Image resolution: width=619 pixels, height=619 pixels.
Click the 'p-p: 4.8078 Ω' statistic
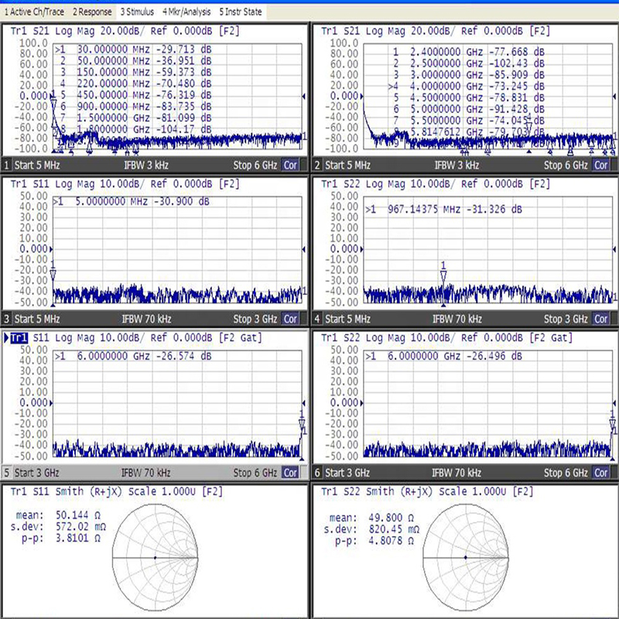(374, 540)
